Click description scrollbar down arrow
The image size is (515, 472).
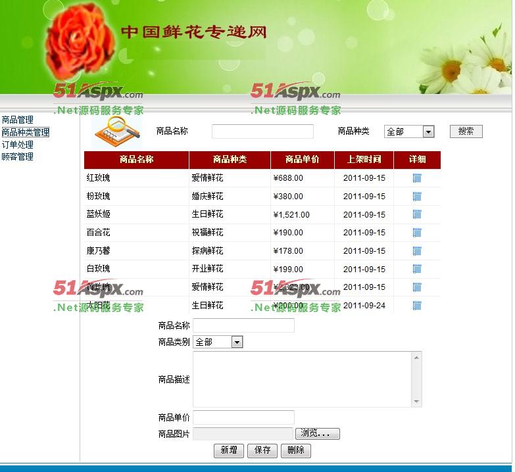coord(416,402)
